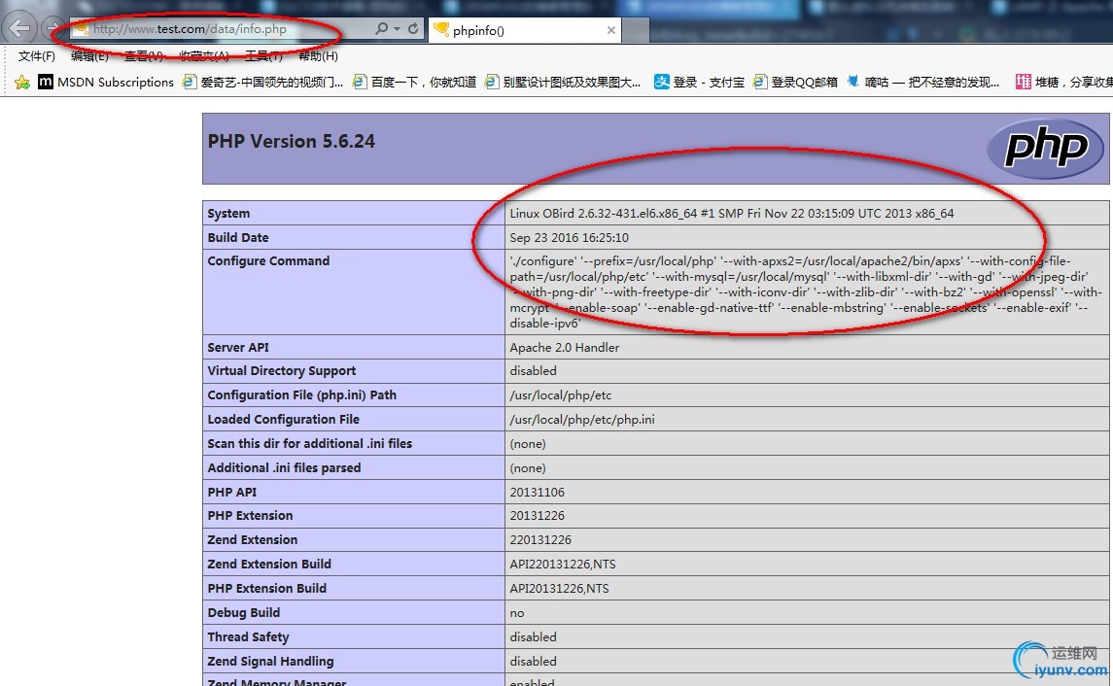This screenshot has width=1113, height=686.
Task: Click the MSDN Subscriptions favicon
Action: pyautogui.click(x=46, y=83)
